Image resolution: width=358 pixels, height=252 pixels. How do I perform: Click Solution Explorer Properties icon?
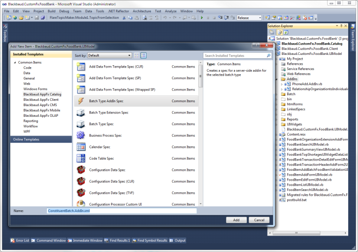(272, 32)
